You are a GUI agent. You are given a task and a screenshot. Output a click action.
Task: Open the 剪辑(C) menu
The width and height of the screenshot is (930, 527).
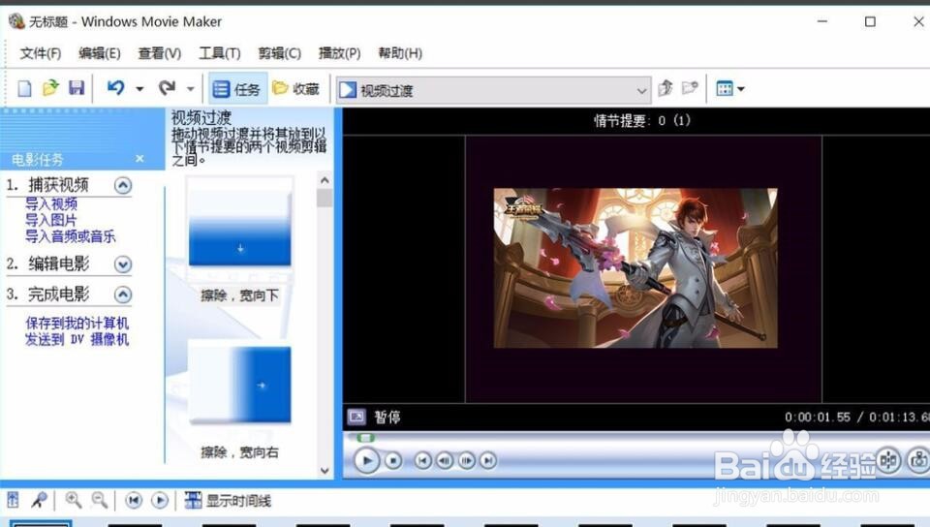(x=279, y=53)
